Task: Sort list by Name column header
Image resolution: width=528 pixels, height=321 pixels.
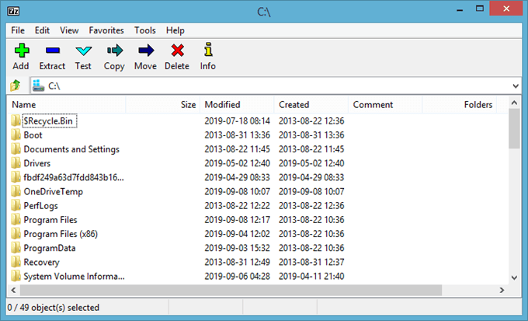Action: pyautogui.click(x=67, y=104)
